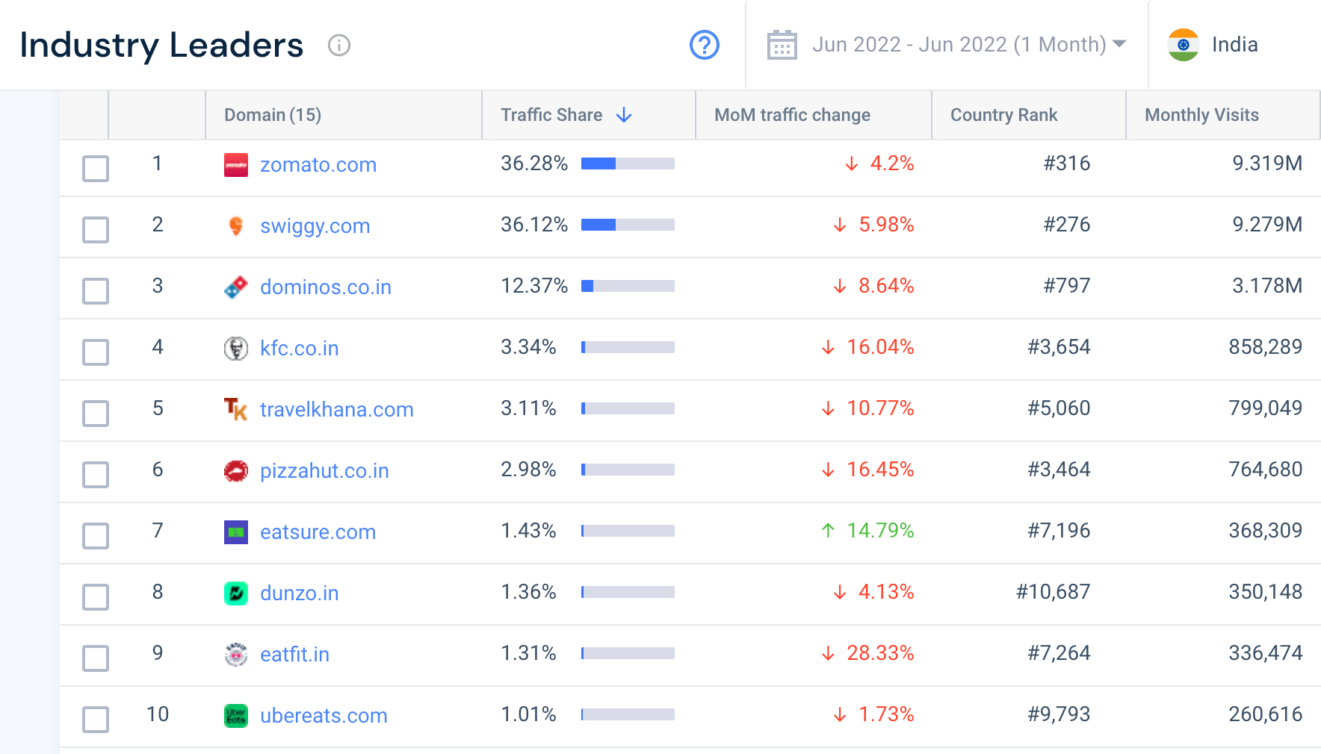Click the Swiggy flame icon

(x=235, y=225)
